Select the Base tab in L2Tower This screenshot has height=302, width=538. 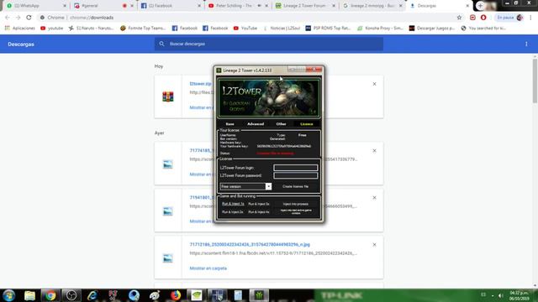pos(229,124)
